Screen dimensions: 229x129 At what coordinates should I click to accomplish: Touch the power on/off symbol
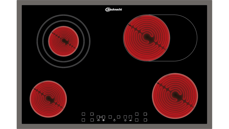pyautogui.click(x=125, y=120)
